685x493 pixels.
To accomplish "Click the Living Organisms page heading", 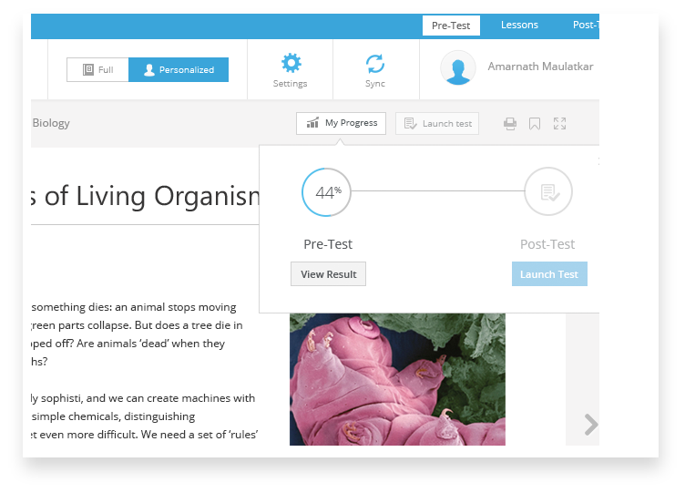I will (146, 196).
